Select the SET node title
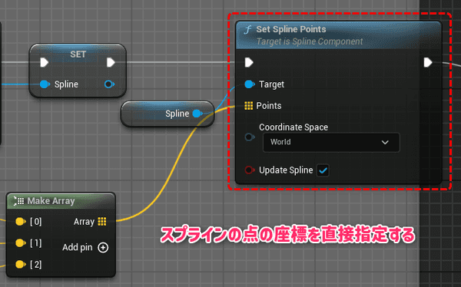The height and width of the screenshot is (287, 461). [78, 54]
